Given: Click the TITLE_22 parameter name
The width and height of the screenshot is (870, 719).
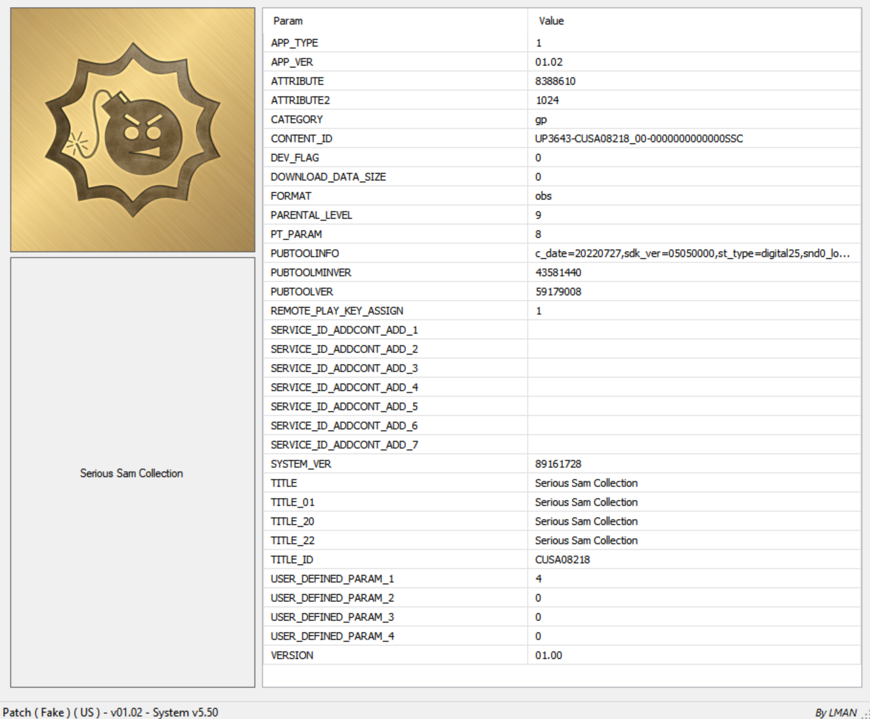Looking at the screenshot, I should click(x=292, y=540).
